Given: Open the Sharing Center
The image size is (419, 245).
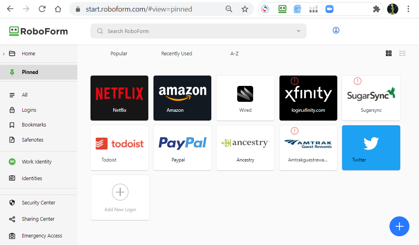Looking at the screenshot, I should pyautogui.click(x=37, y=219).
